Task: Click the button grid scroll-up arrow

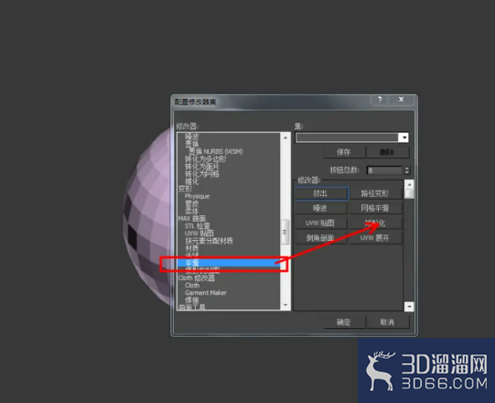Action: click(409, 184)
